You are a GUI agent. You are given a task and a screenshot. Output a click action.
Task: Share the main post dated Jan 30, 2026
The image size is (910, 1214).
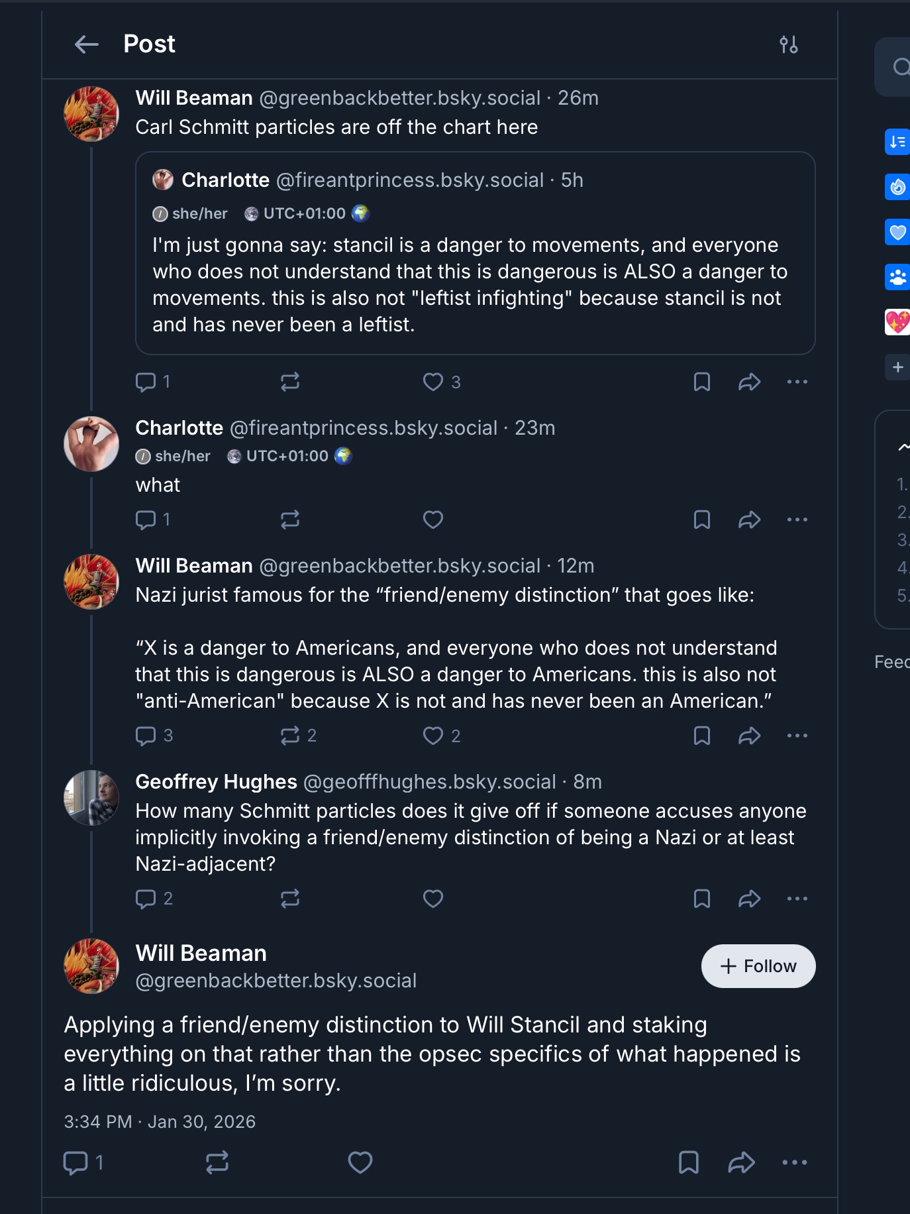pyautogui.click(x=741, y=1162)
